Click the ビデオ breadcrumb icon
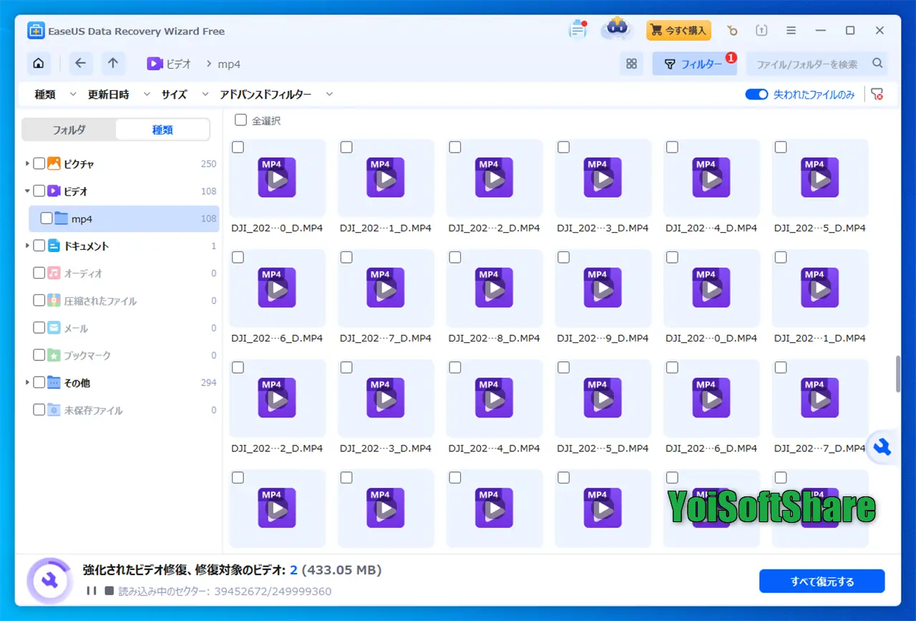916x621 pixels. [155, 64]
